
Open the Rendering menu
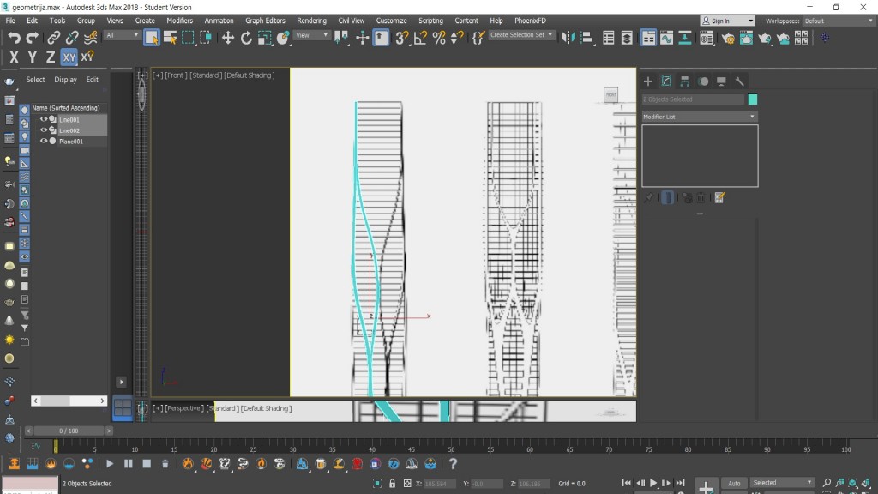[311, 21]
